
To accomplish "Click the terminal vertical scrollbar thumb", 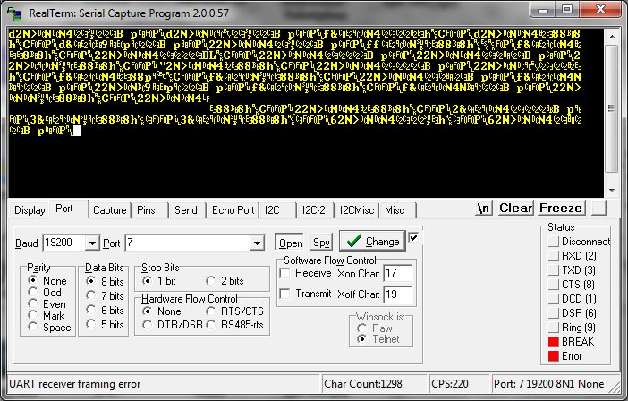I will [612, 108].
